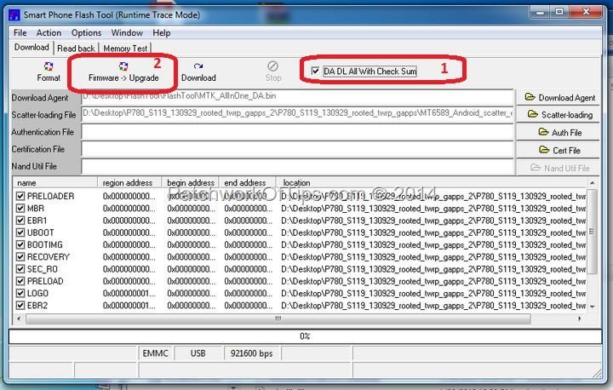The width and height of the screenshot is (613, 390).
Task: Switch to the Memory Test tab
Action: [125, 49]
